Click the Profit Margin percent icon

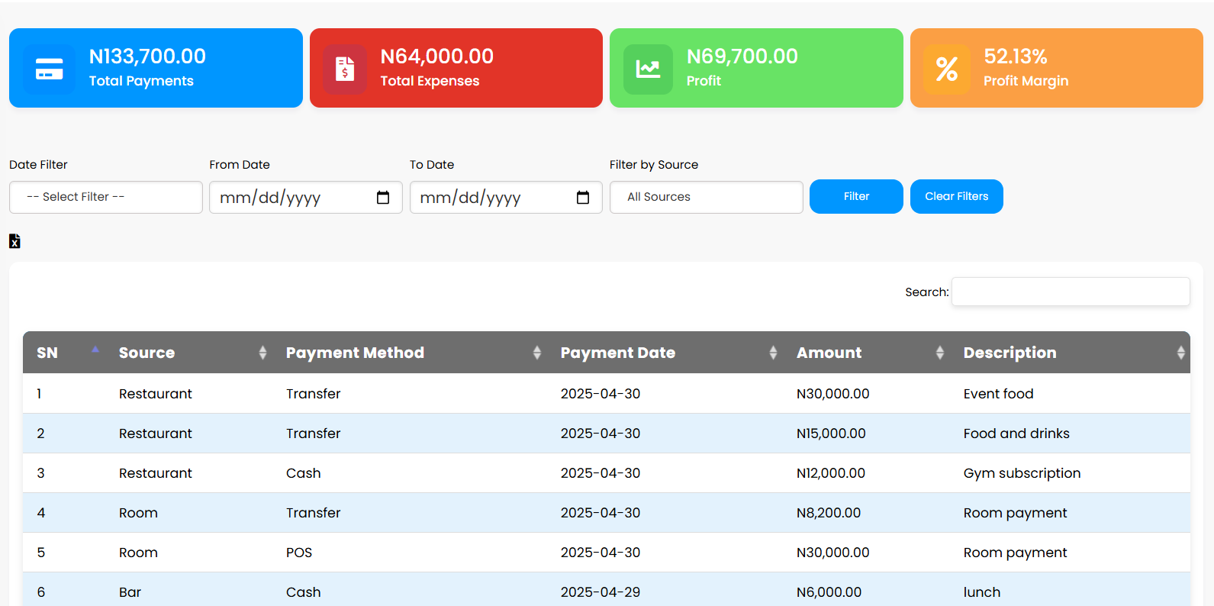tap(947, 69)
